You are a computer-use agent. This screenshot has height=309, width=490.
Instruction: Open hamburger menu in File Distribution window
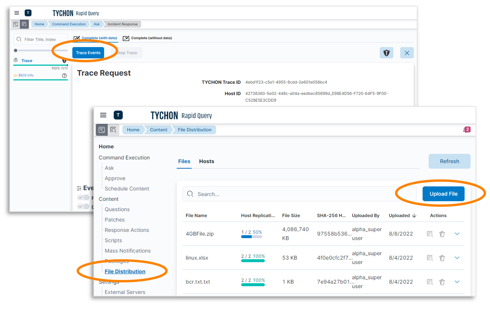pyautogui.click(x=103, y=115)
